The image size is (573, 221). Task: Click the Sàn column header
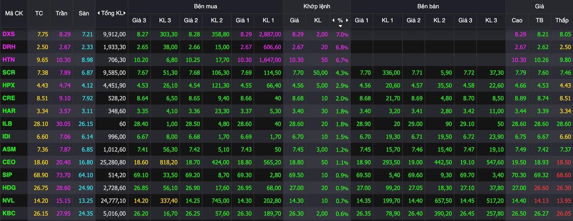click(x=84, y=13)
